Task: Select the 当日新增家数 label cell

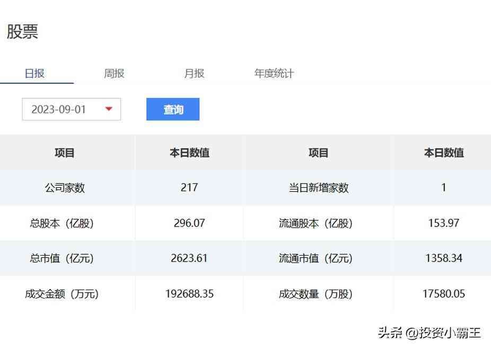Action: pyautogui.click(x=318, y=188)
